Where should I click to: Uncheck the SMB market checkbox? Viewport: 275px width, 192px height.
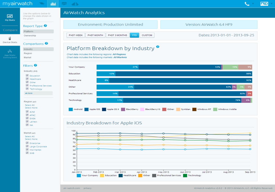coord(27,153)
